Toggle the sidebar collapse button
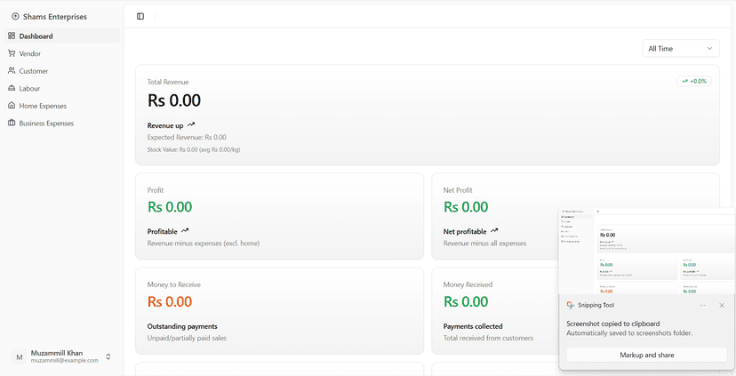736x376 pixels. [x=140, y=17]
